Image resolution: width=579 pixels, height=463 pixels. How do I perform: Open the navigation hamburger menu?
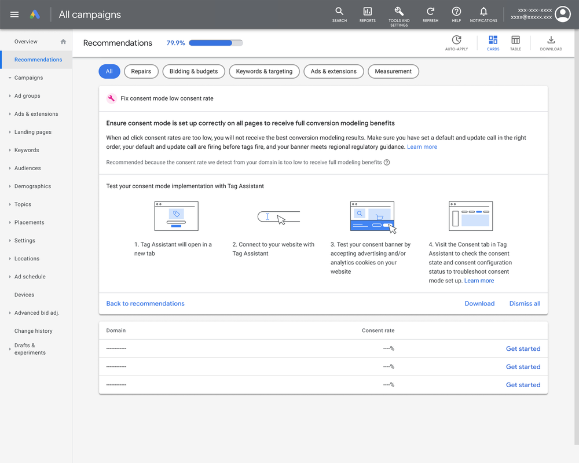coord(14,14)
